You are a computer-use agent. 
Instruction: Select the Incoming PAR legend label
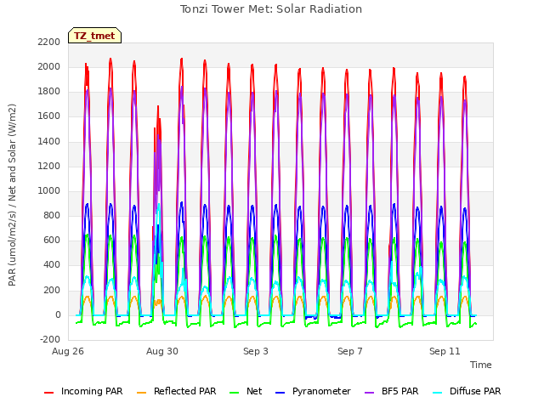pos(92,391)
